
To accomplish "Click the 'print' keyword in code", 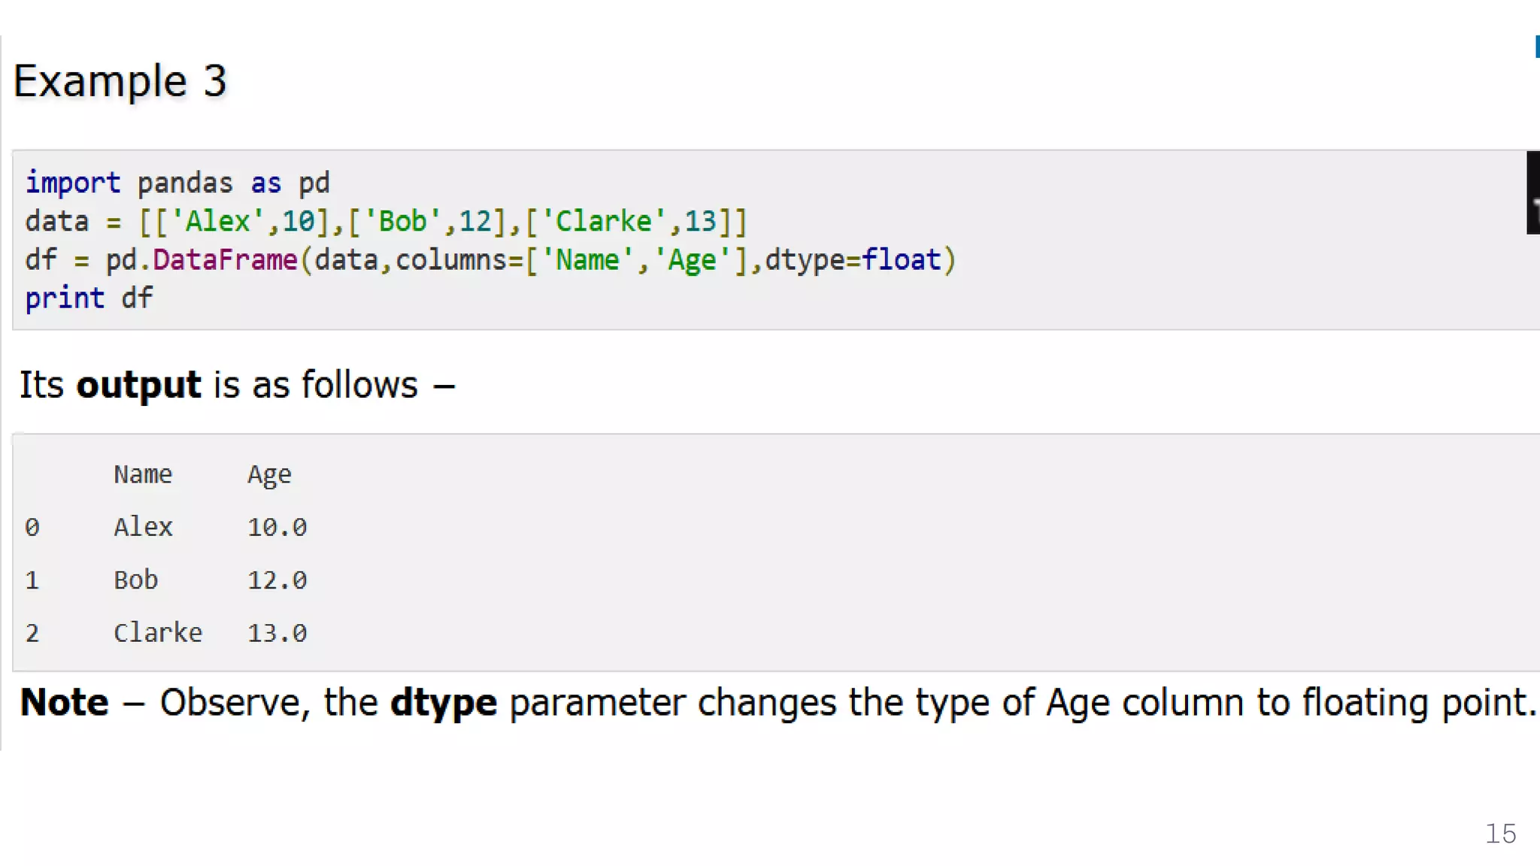I will click(x=65, y=299).
